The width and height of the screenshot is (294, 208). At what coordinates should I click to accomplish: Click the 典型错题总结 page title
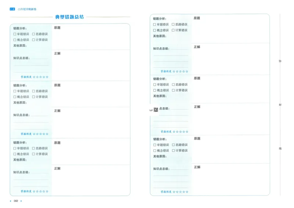point(69,17)
